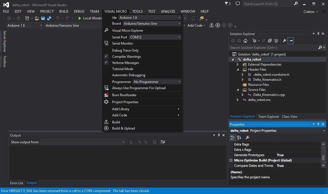328x194 pixels.
Task: Click the Find in Files toolbar icon
Action: pyautogui.click(x=202, y=18)
